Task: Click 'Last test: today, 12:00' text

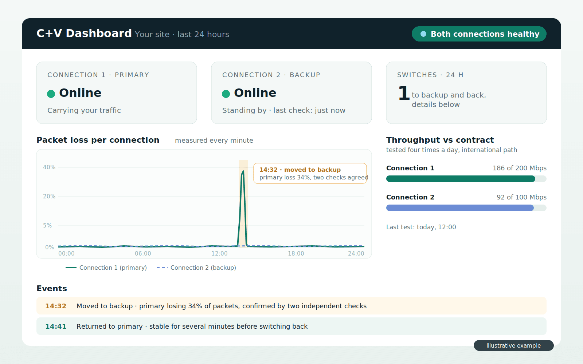Action: click(421, 227)
